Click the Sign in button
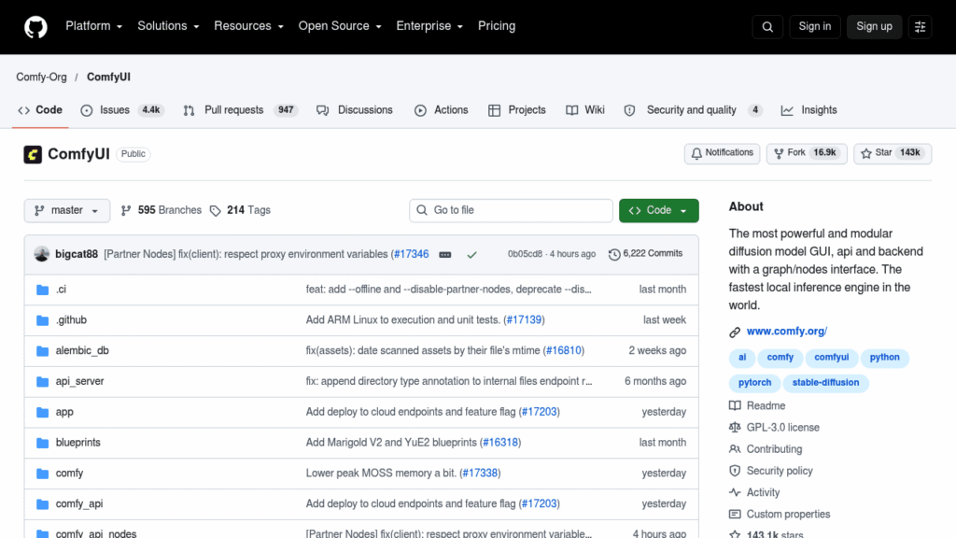The width and height of the screenshot is (956, 538). [814, 27]
